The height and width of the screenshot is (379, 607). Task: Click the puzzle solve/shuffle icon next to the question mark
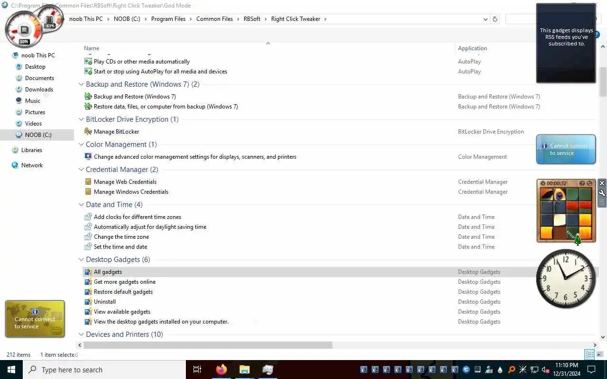pos(589,183)
